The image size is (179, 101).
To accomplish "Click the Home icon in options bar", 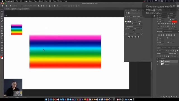I will pyautogui.click(x=3, y=6).
